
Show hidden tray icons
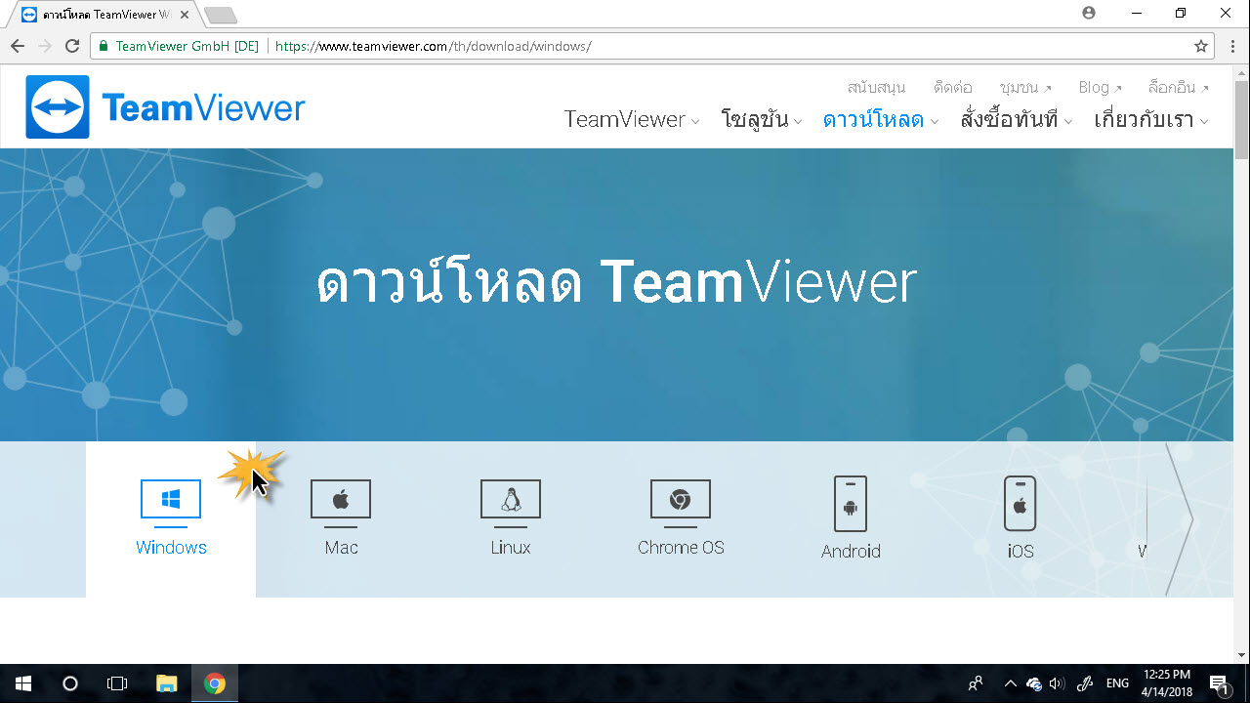tap(1010, 683)
